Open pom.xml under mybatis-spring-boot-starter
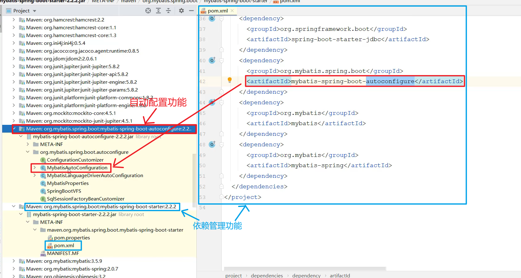 64,246
